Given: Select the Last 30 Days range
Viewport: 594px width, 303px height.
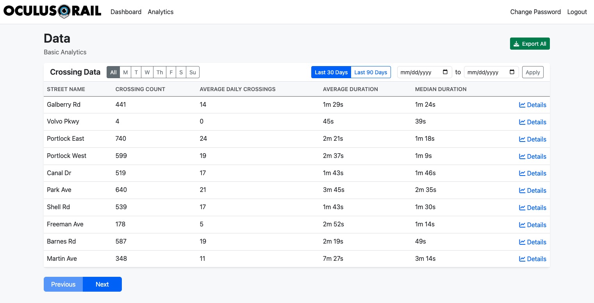Looking at the screenshot, I should [331, 72].
